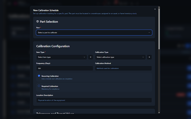This screenshot has height=119, width=191.
Task: Focus the Frequency (Days) field showing 365
Action: click(65, 68)
